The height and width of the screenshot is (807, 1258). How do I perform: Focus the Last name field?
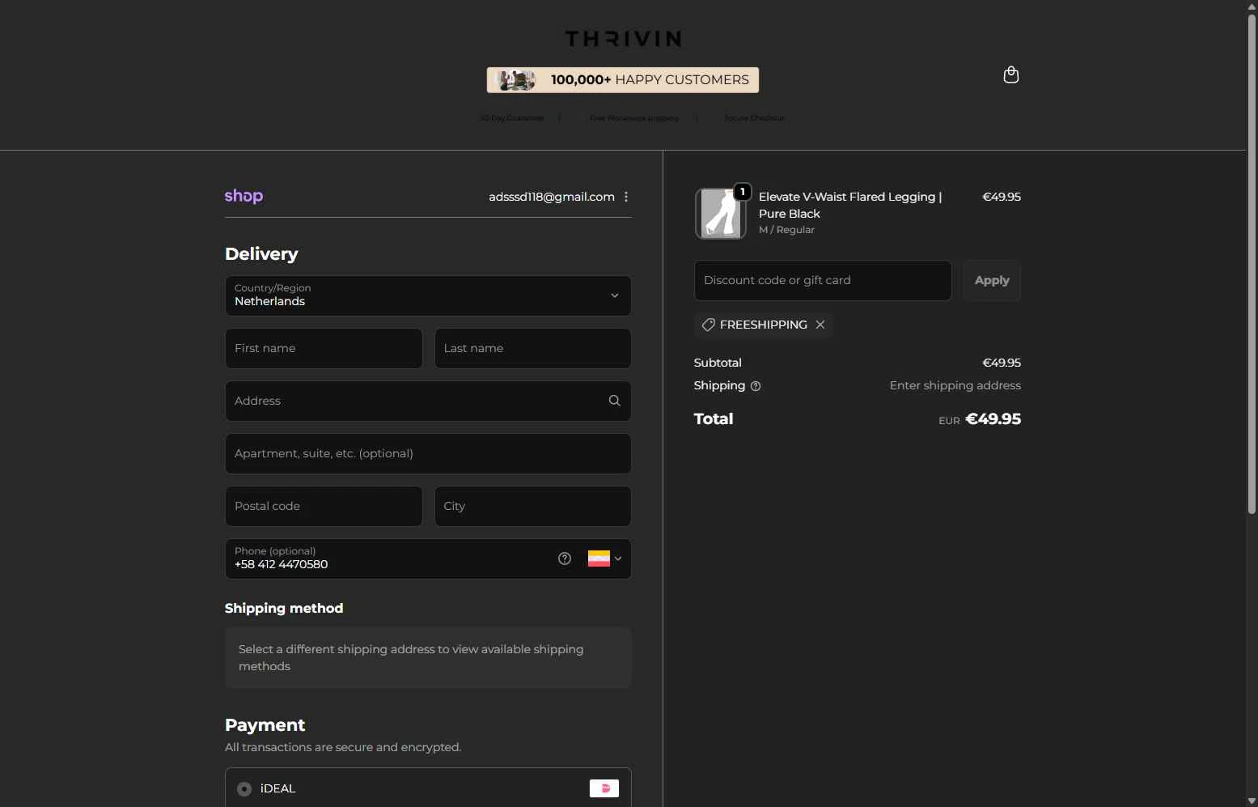pyautogui.click(x=533, y=348)
